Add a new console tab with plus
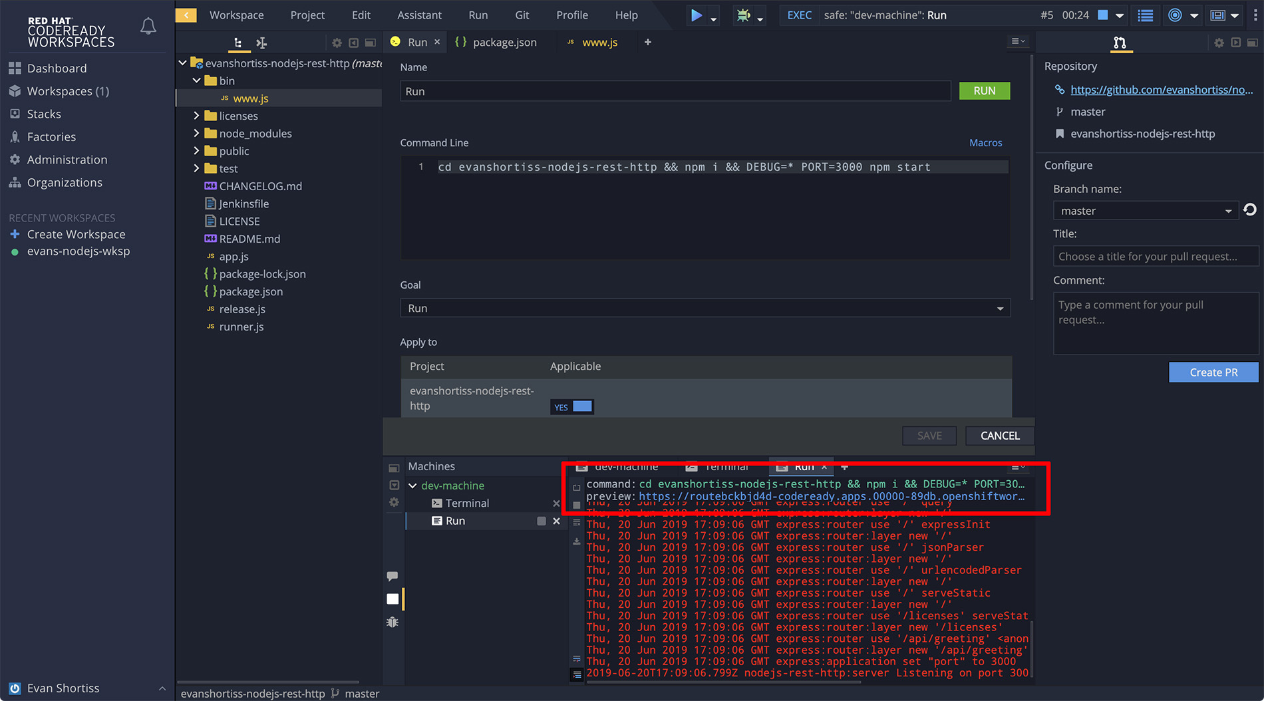Viewport: 1264px width, 701px height. [845, 467]
